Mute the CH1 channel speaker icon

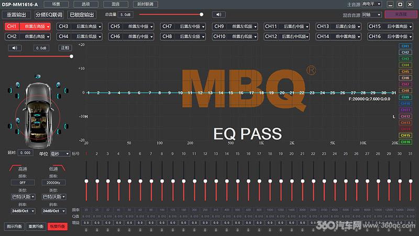click(15, 48)
